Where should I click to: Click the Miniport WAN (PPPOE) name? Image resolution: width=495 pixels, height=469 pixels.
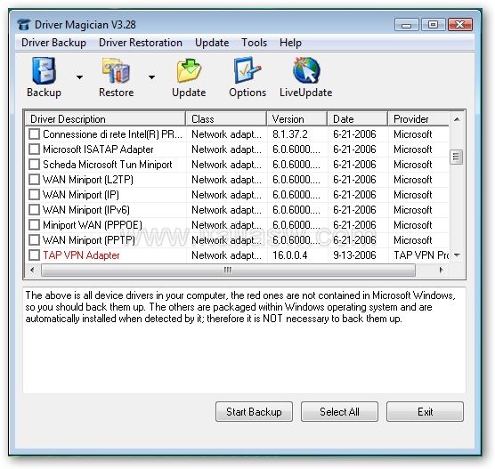click(93, 225)
